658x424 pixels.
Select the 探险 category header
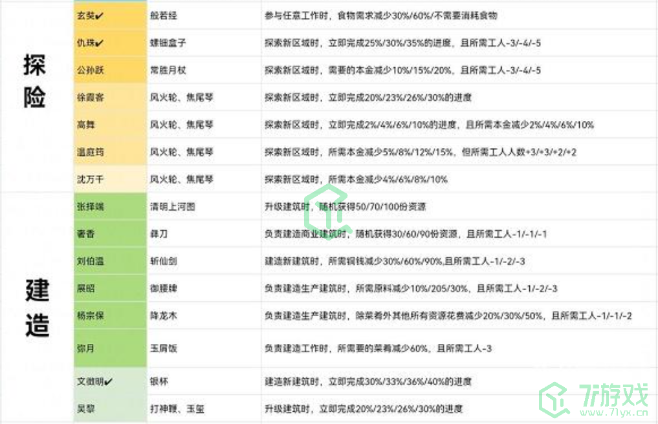coord(37,82)
